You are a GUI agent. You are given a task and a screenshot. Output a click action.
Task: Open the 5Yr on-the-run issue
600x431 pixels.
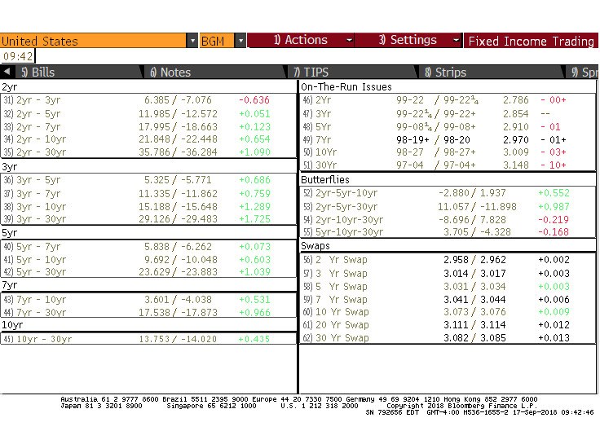coord(448,126)
